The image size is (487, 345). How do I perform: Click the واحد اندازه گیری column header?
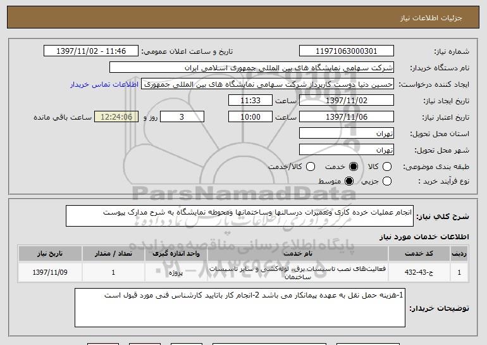click(x=176, y=254)
